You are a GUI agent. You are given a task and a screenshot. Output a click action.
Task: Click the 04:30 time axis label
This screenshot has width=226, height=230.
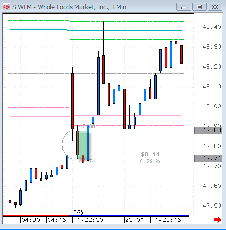(31, 220)
